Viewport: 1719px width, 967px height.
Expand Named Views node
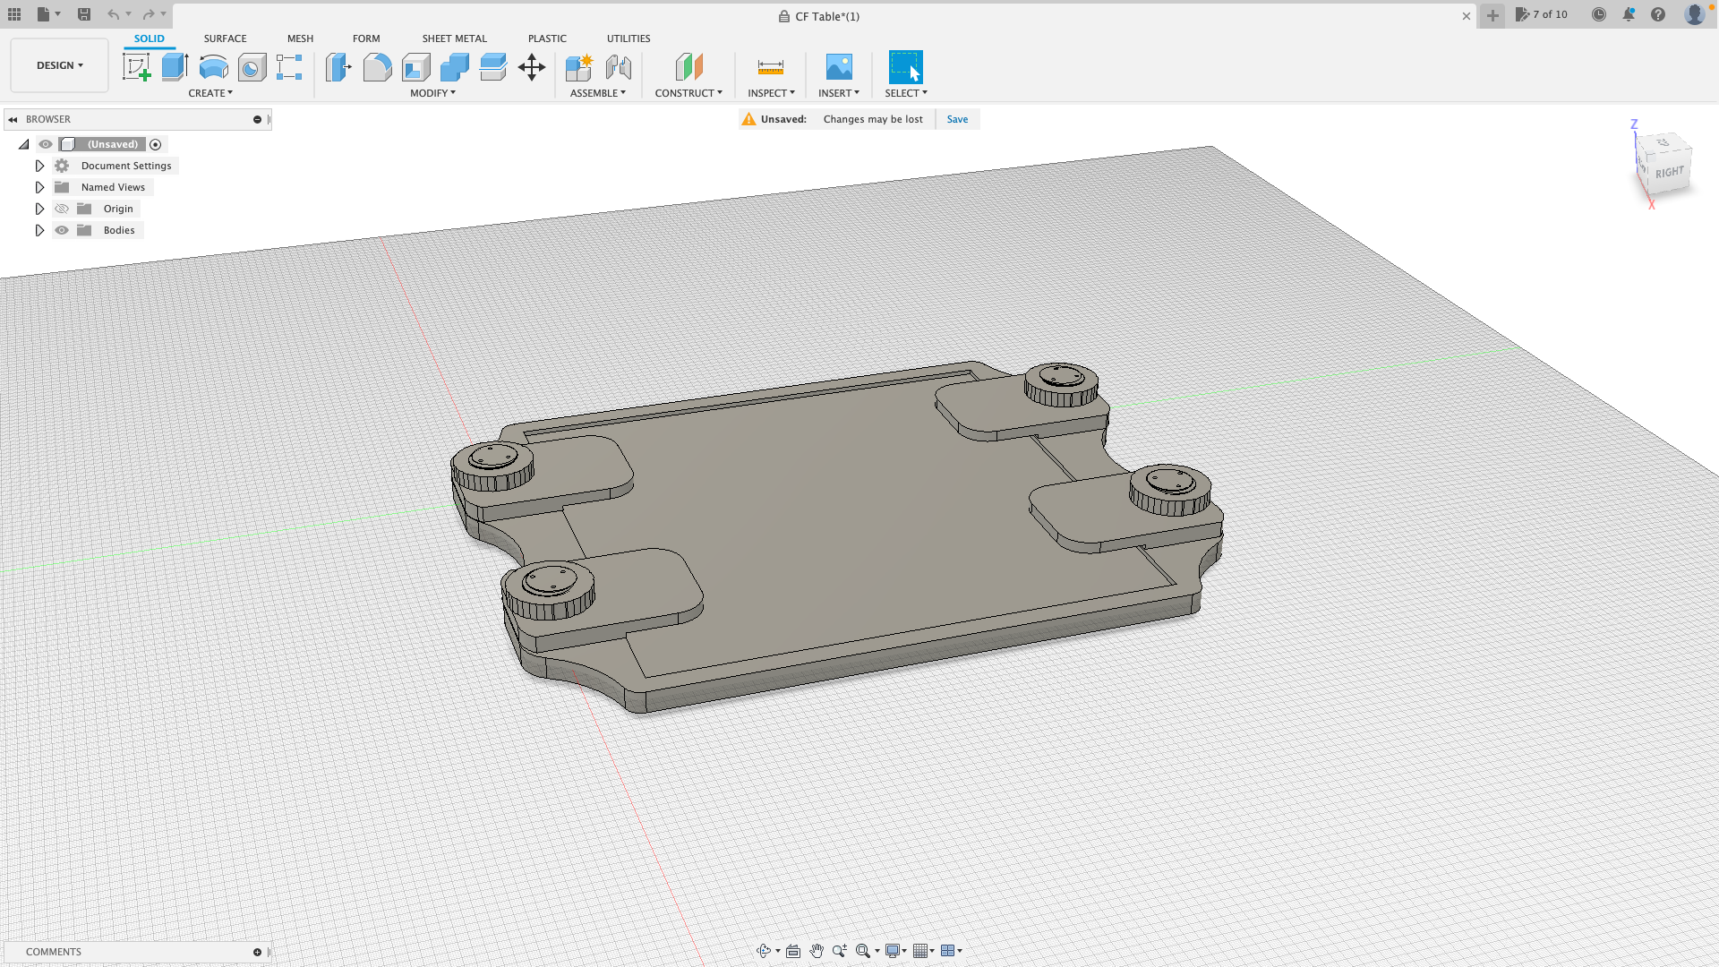pos(39,187)
